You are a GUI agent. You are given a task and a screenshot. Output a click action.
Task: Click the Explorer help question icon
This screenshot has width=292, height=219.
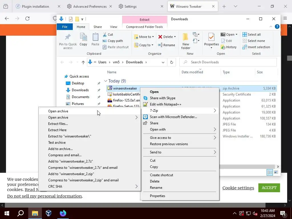coord(277,27)
